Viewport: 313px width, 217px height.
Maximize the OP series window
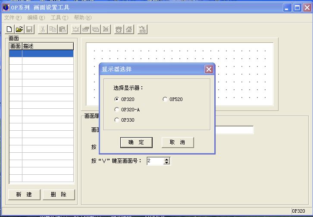tap(297, 8)
